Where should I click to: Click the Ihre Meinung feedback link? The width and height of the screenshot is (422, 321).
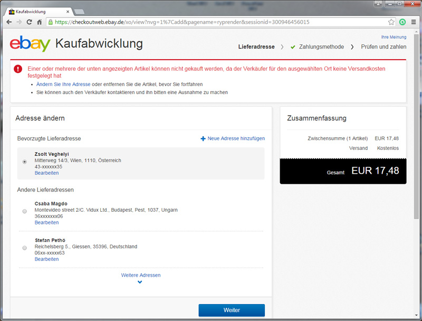(x=394, y=37)
